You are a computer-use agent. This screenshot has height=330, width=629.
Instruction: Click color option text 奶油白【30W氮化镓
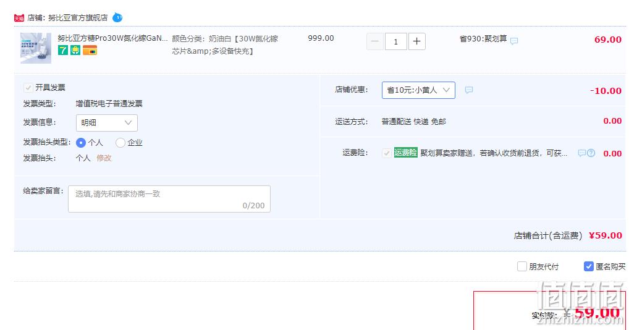[243, 38]
